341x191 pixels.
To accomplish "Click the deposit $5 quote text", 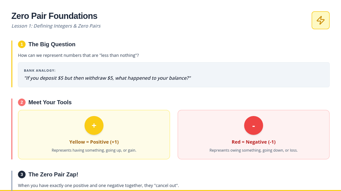I will (107, 78).
